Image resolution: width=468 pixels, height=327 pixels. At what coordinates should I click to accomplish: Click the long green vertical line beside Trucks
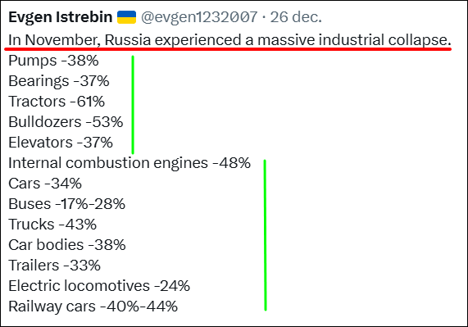point(265,235)
